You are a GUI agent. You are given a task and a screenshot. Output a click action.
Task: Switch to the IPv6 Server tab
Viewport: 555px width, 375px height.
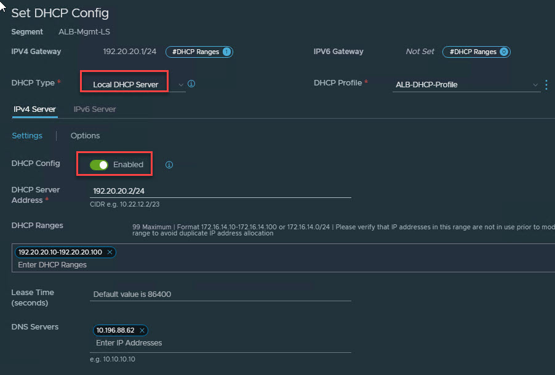95,109
